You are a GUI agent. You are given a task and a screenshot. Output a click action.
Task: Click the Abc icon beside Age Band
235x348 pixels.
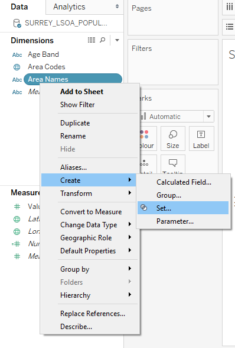pos(17,55)
